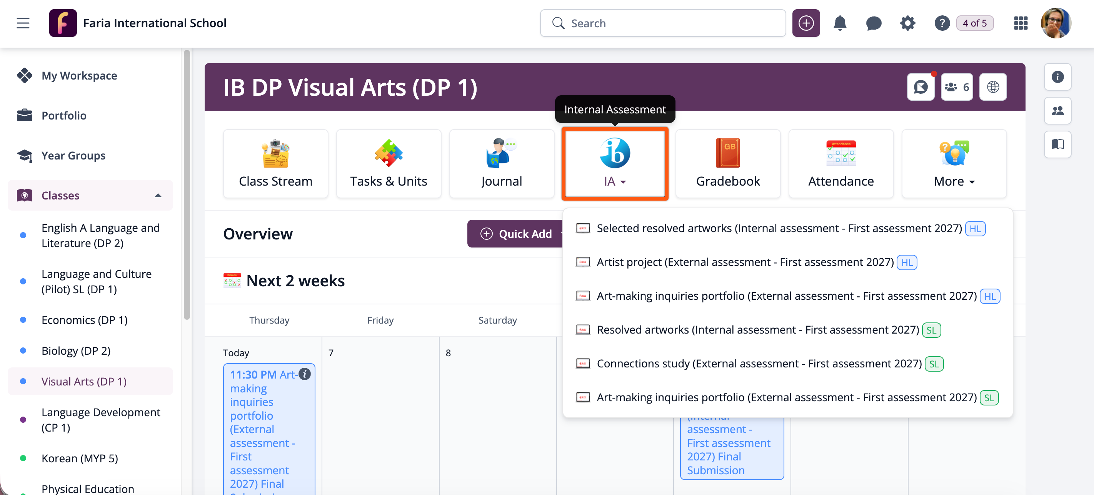Click the purple plus add button

click(x=805, y=23)
